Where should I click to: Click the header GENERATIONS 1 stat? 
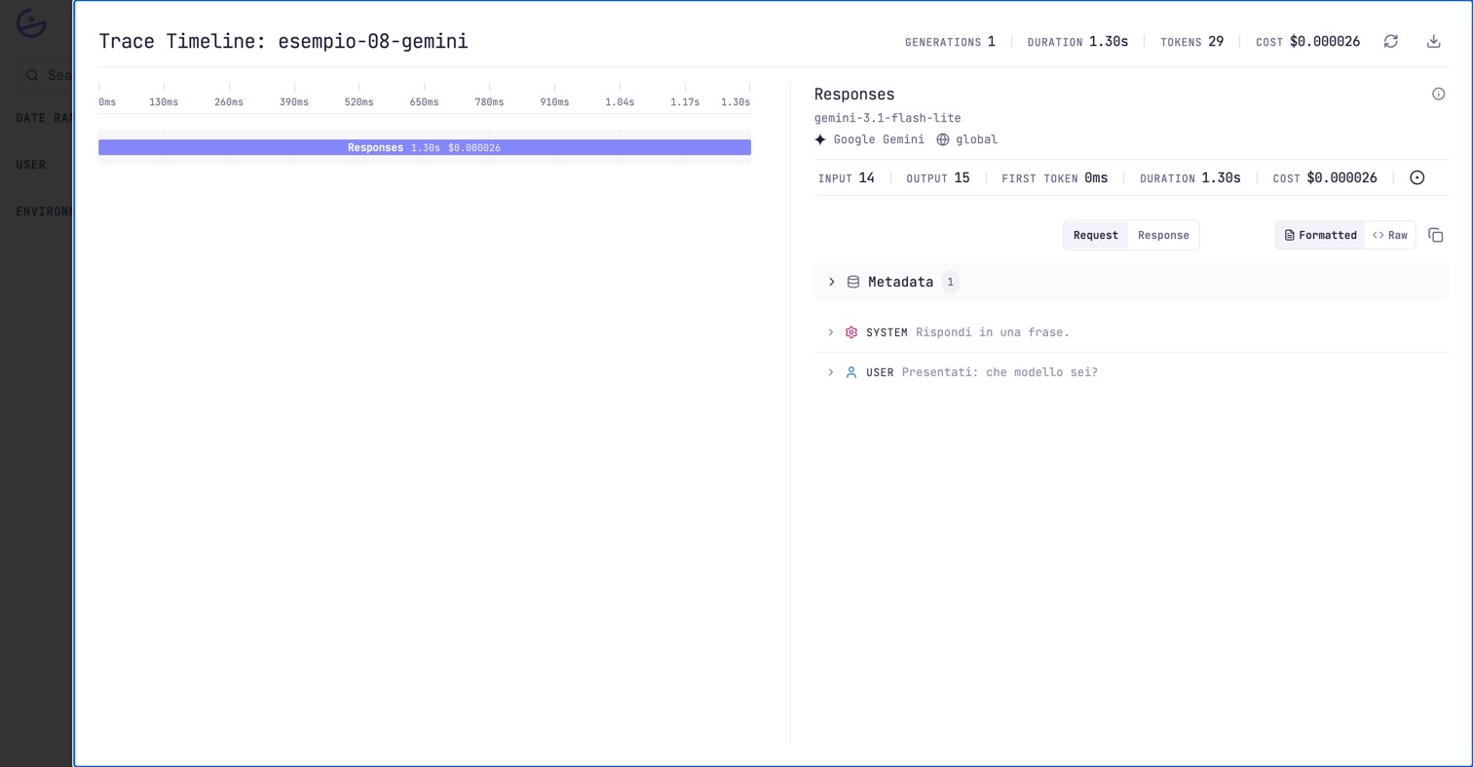pyautogui.click(x=950, y=42)
